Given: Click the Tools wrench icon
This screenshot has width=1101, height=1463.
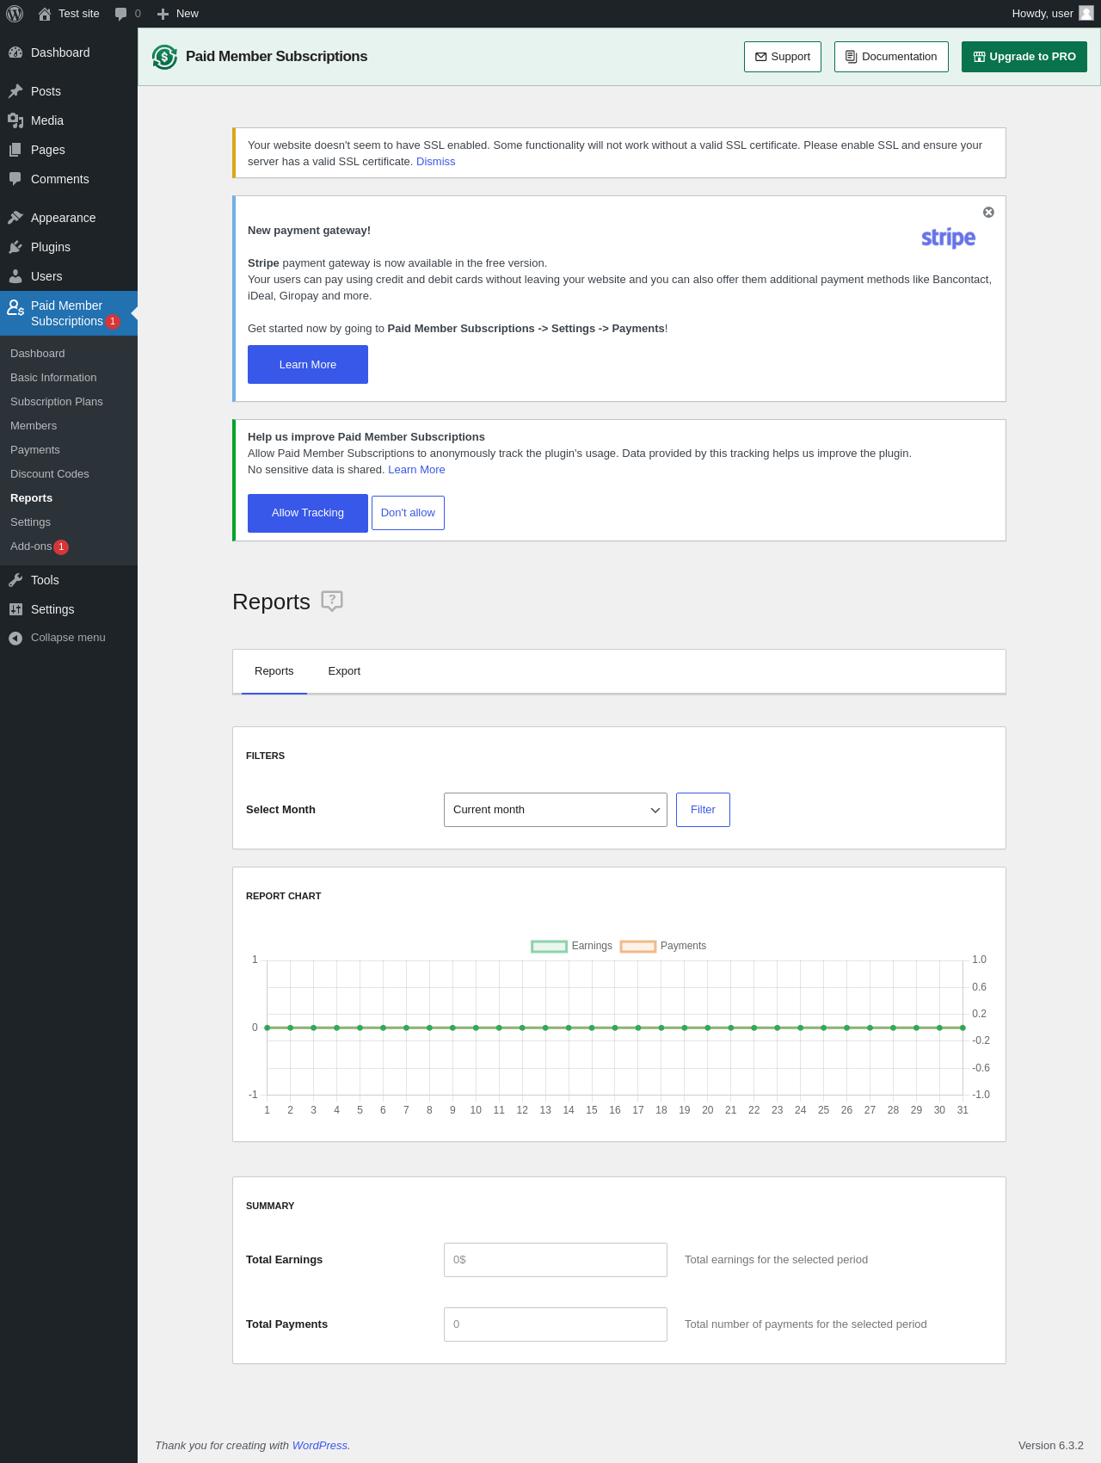Looking at the screenshot, I should coord(15,580).
